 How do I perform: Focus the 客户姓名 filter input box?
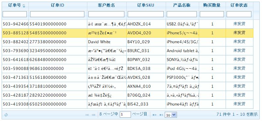(x=106, y=14)
